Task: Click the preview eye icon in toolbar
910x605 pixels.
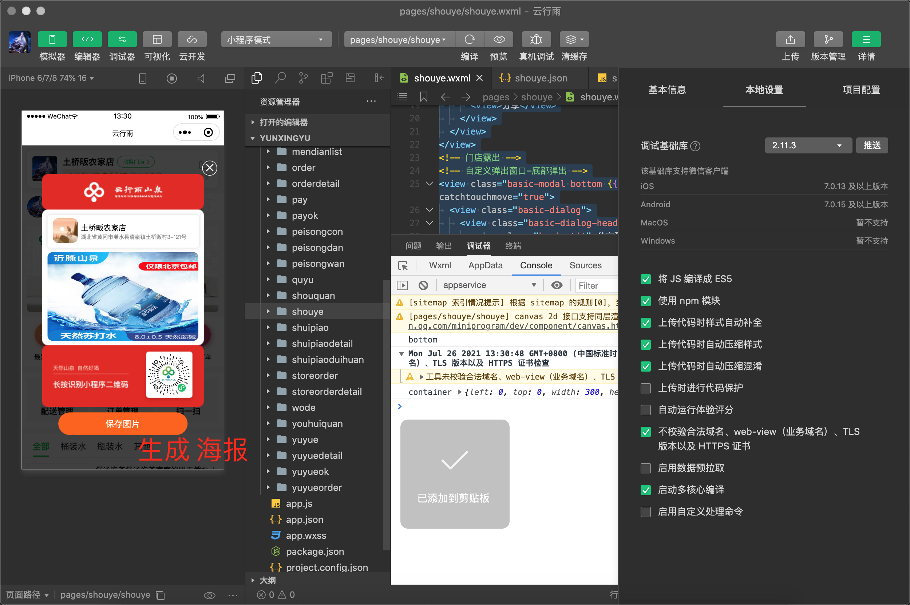Action: [499, 39]
